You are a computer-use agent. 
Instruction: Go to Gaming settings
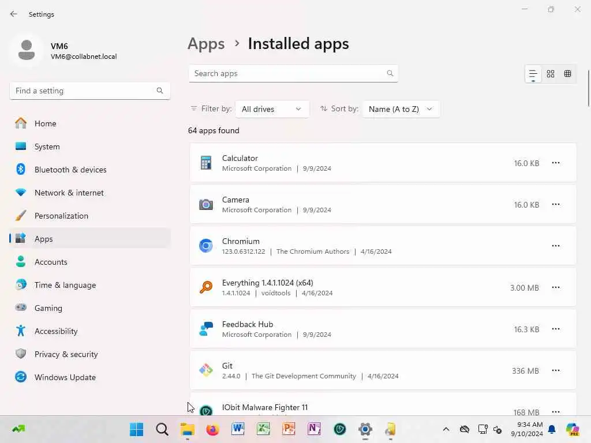point(89,308)
